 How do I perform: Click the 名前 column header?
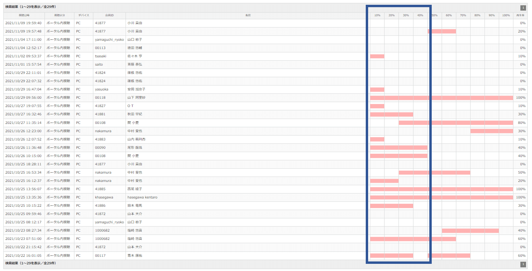[248, 15]
